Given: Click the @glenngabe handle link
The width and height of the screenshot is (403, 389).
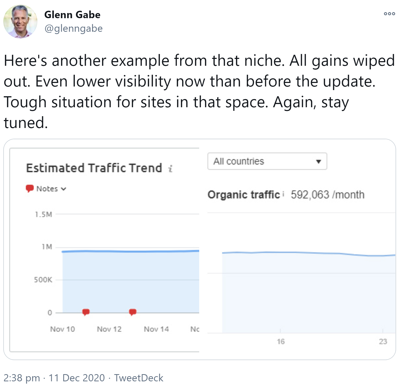Looking at the screenshot, I should (74, 29).
